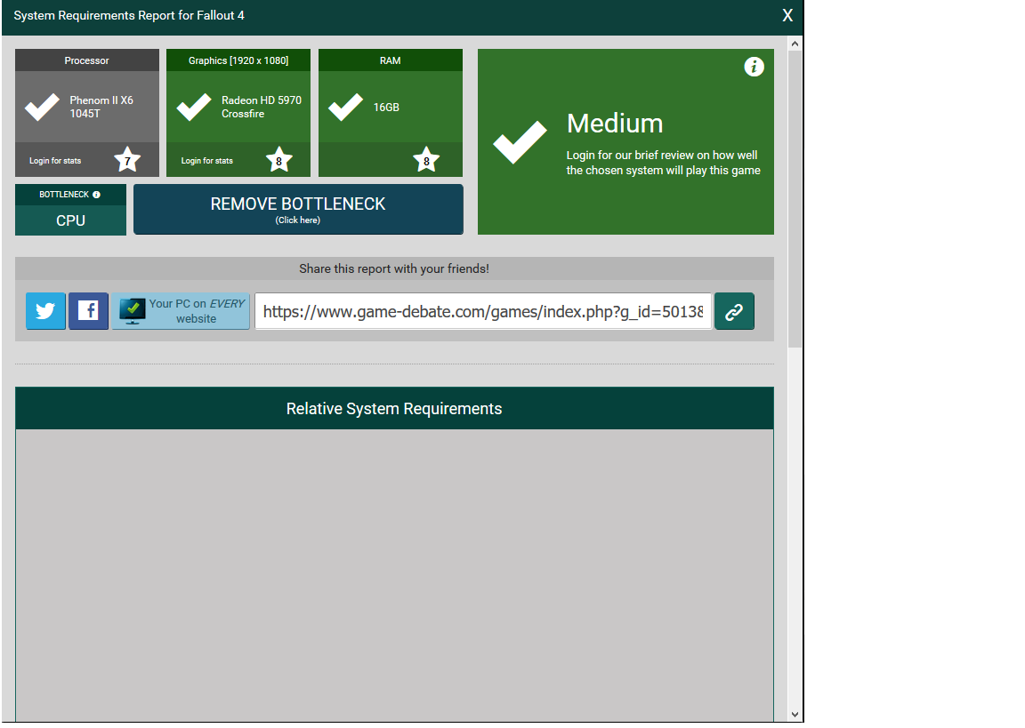1025x728 pixels.
Task: Click the Processor tile header
Action: [x=87, y=60]
